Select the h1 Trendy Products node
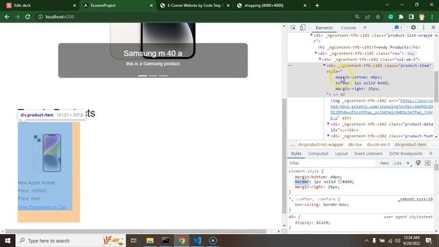Viewport: 439px width, 247px height. tap(369, 47)
